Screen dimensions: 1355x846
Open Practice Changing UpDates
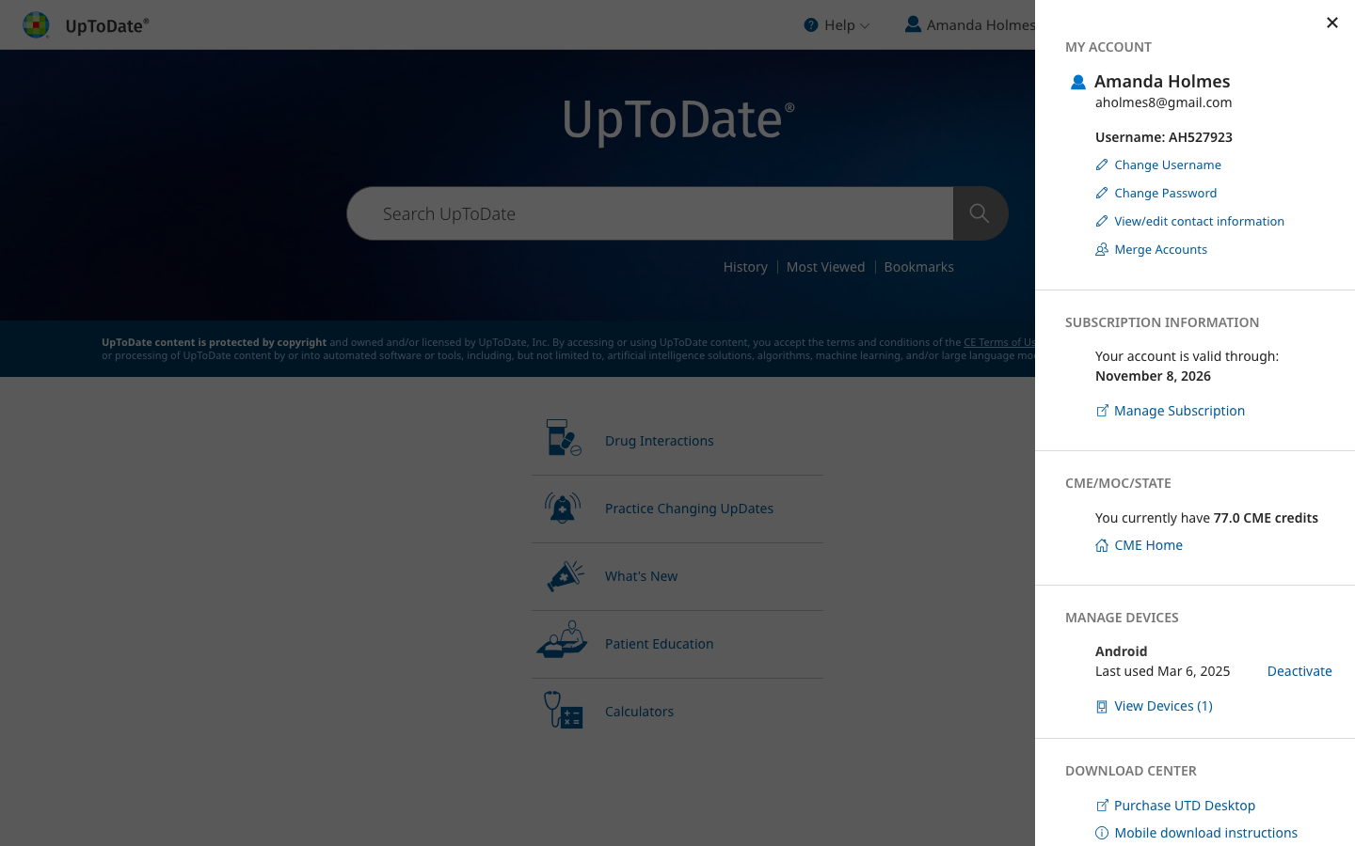point(689,509)
